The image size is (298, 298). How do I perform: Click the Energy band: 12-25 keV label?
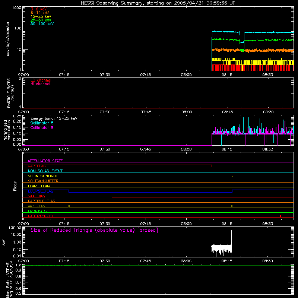pyautogui.click(x=54, y=118)
